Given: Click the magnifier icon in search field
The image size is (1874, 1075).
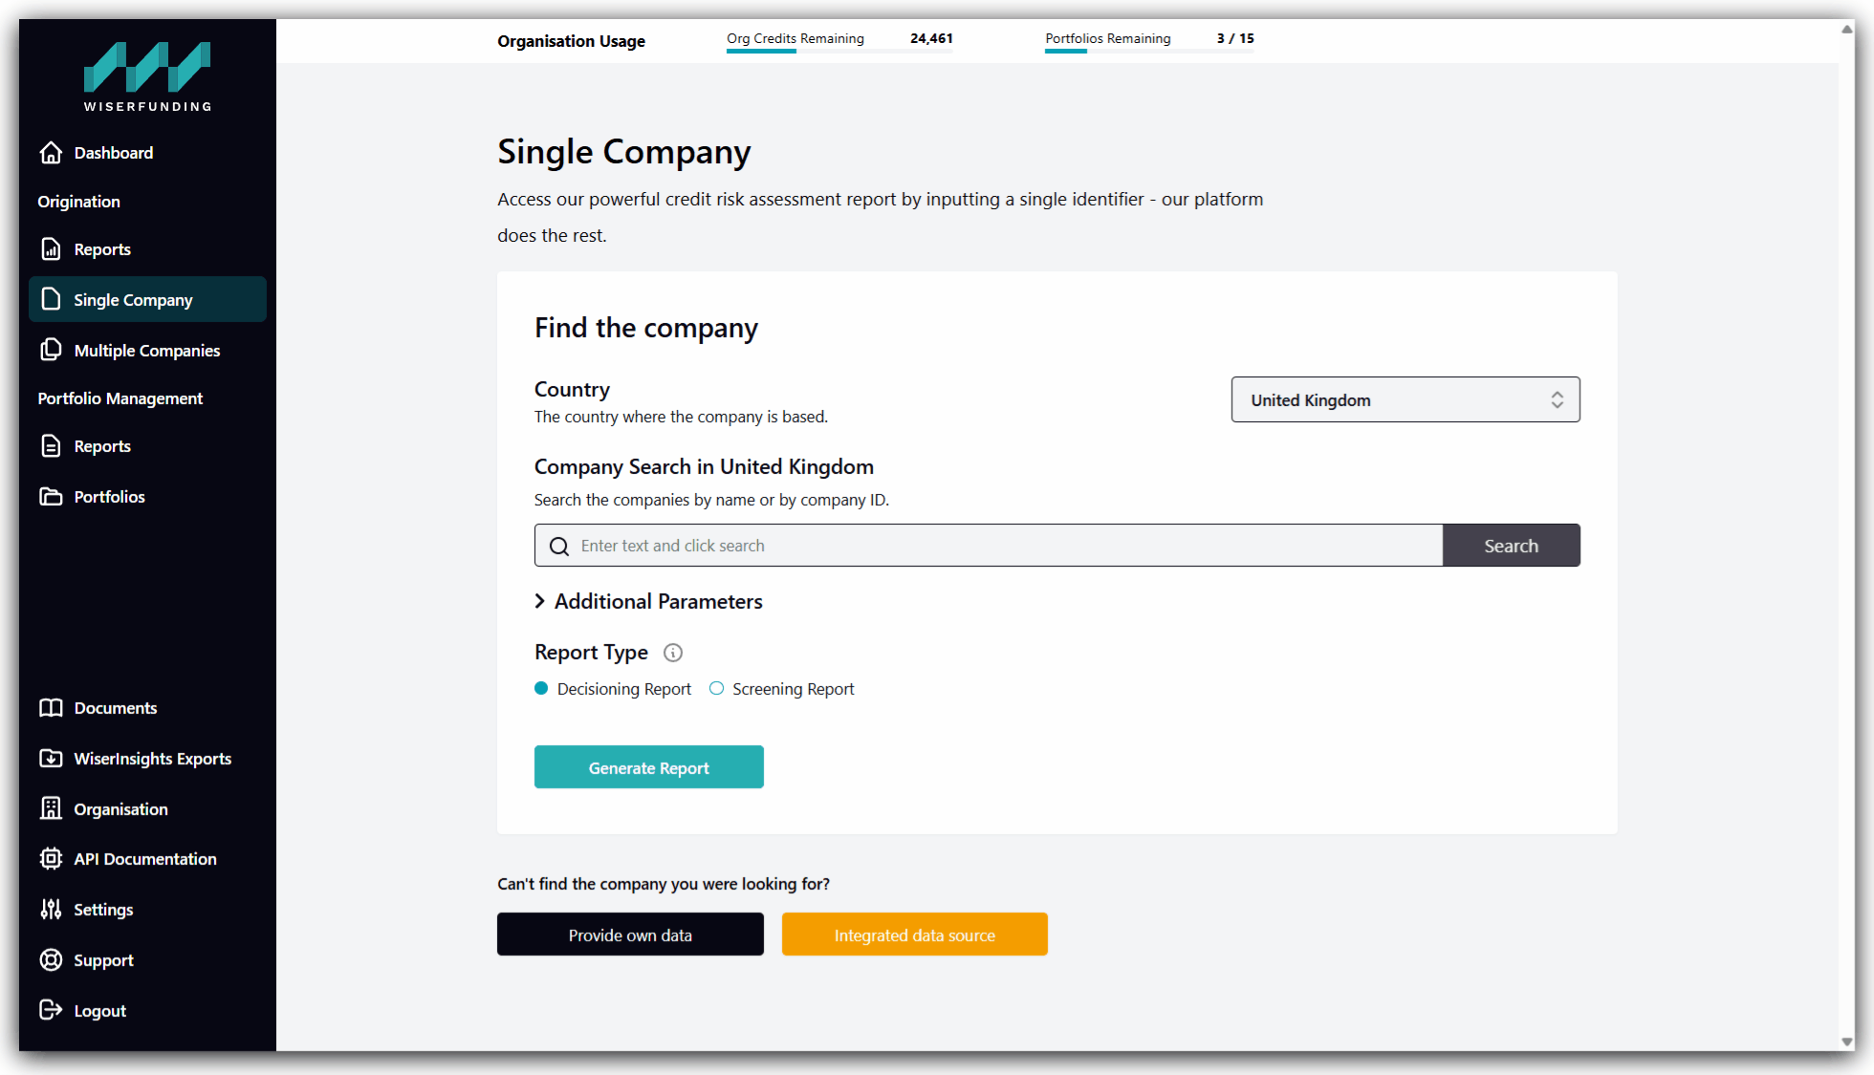Looking at the screenshot, I should click(x=559, y=546).
